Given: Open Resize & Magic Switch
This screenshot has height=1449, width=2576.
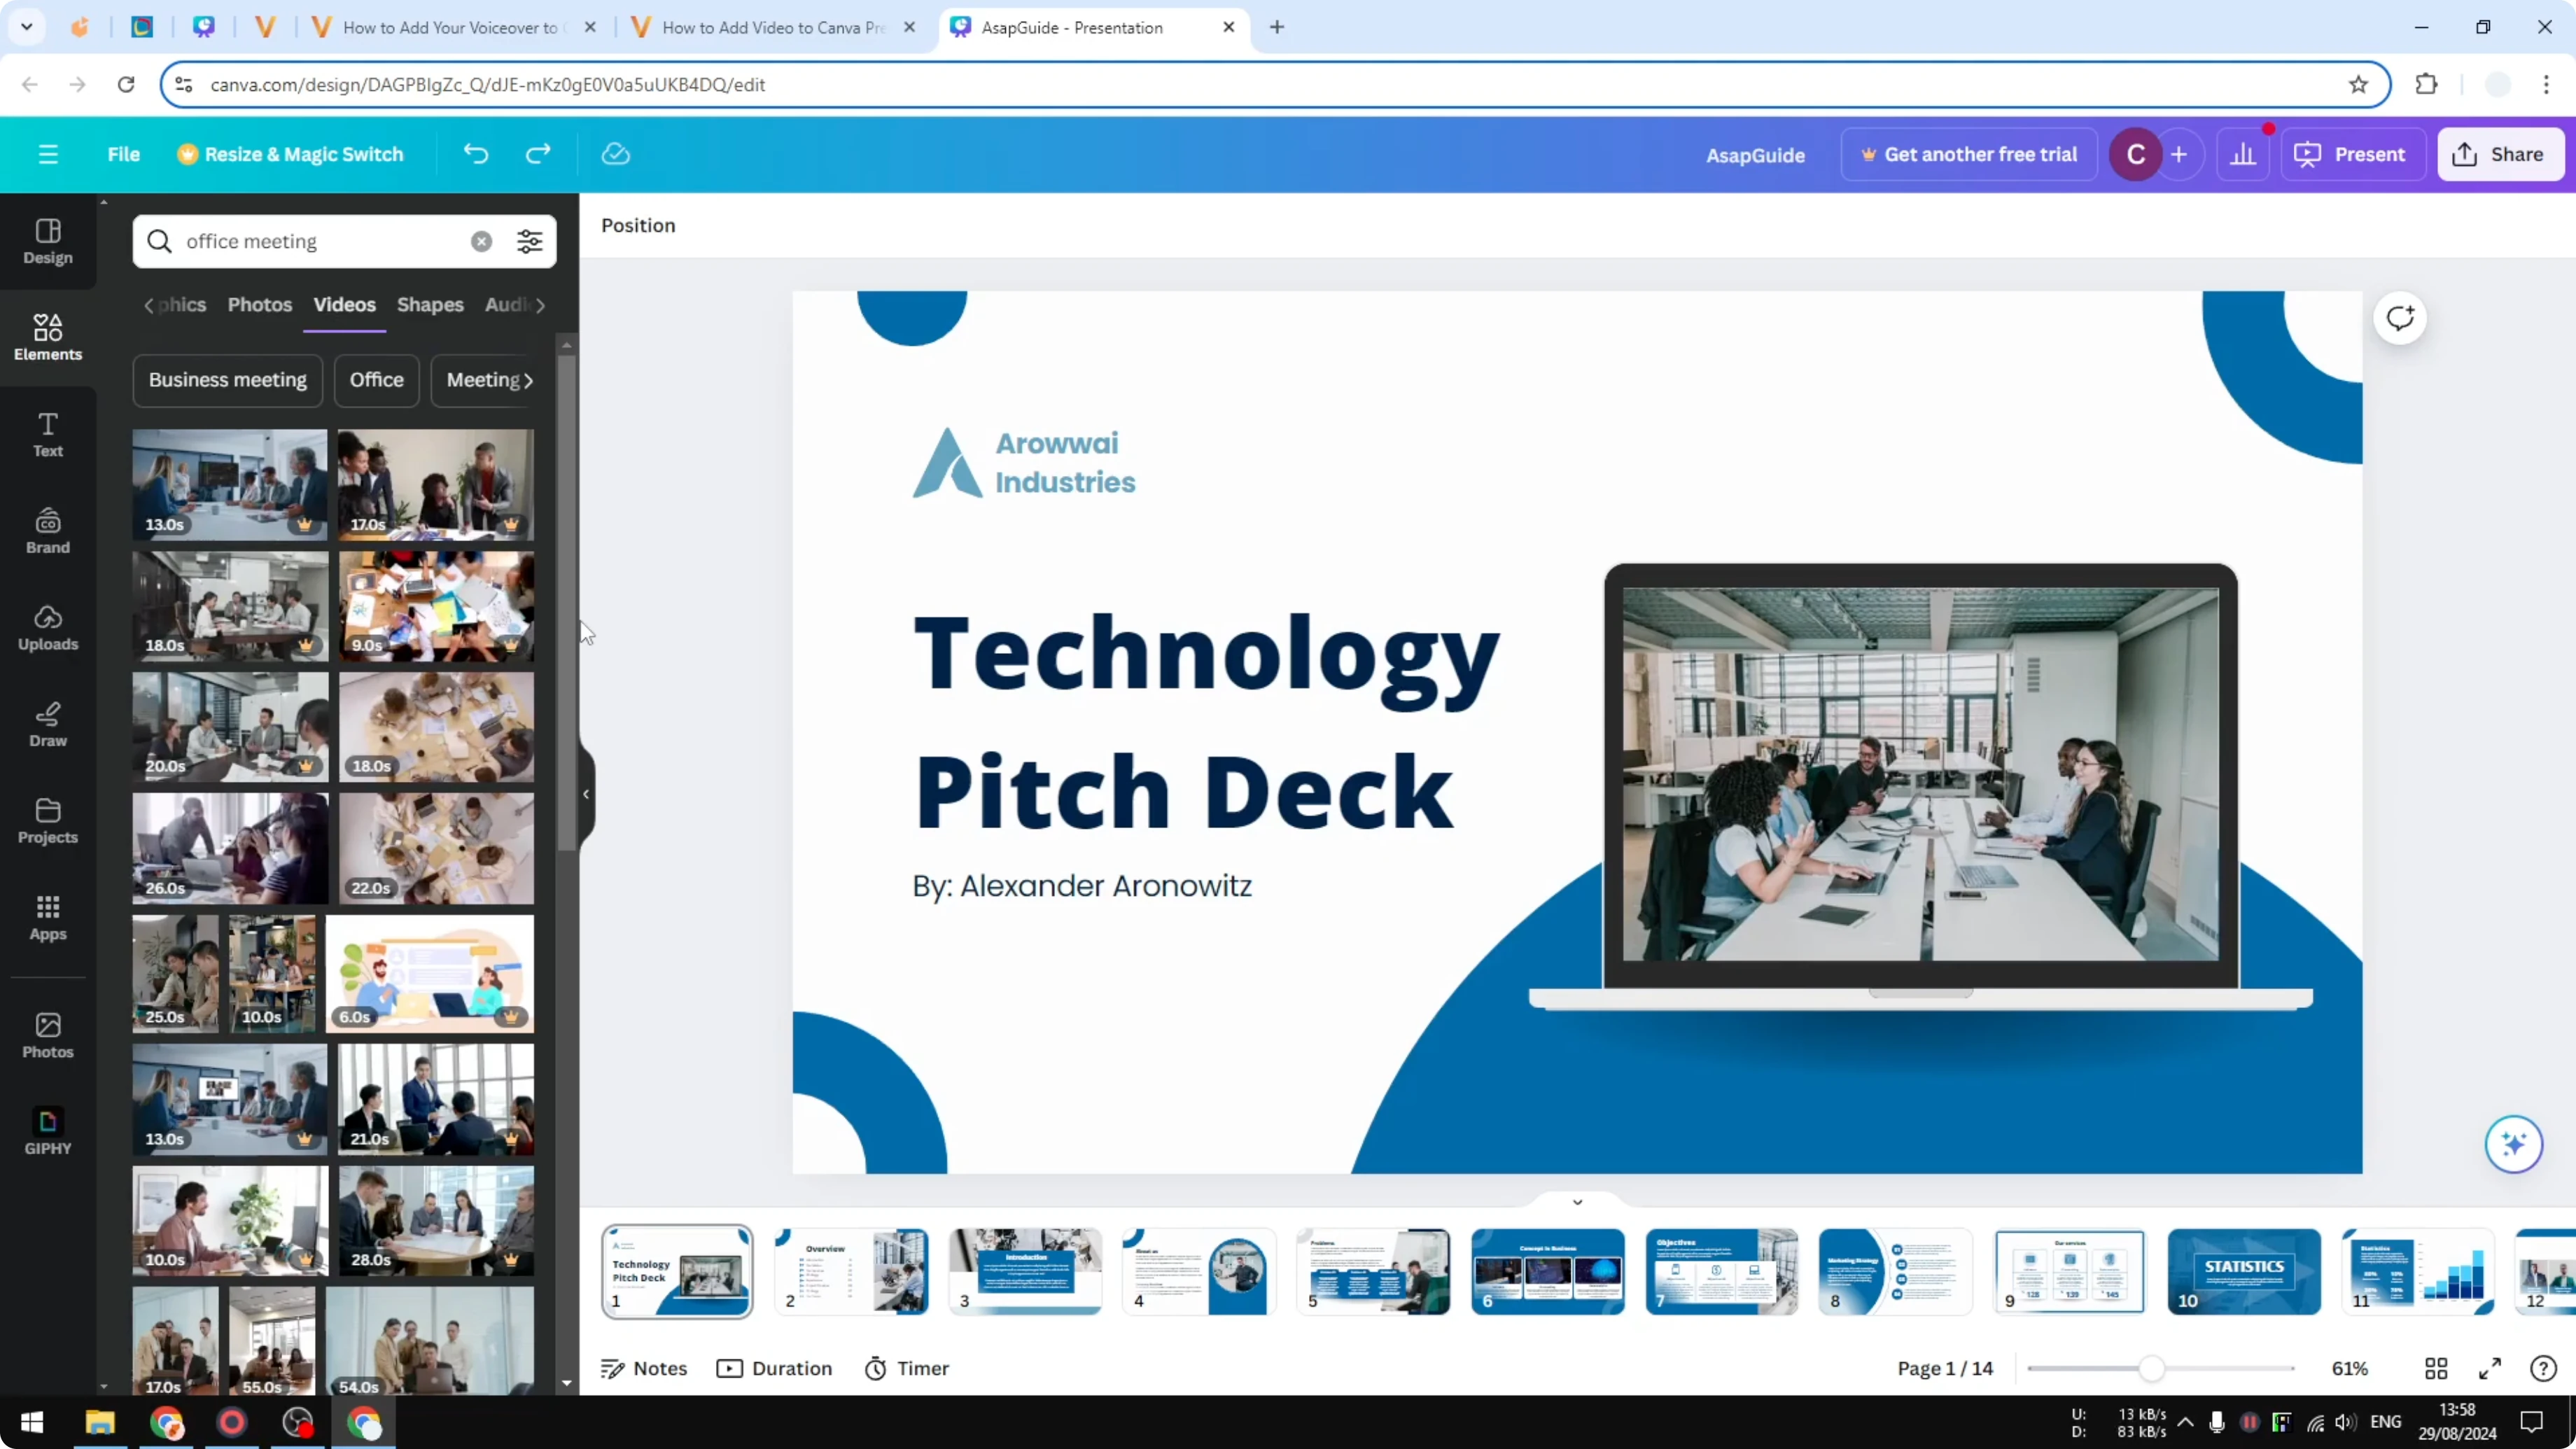Looking at the screenshot, I should (x=290, y=154).
